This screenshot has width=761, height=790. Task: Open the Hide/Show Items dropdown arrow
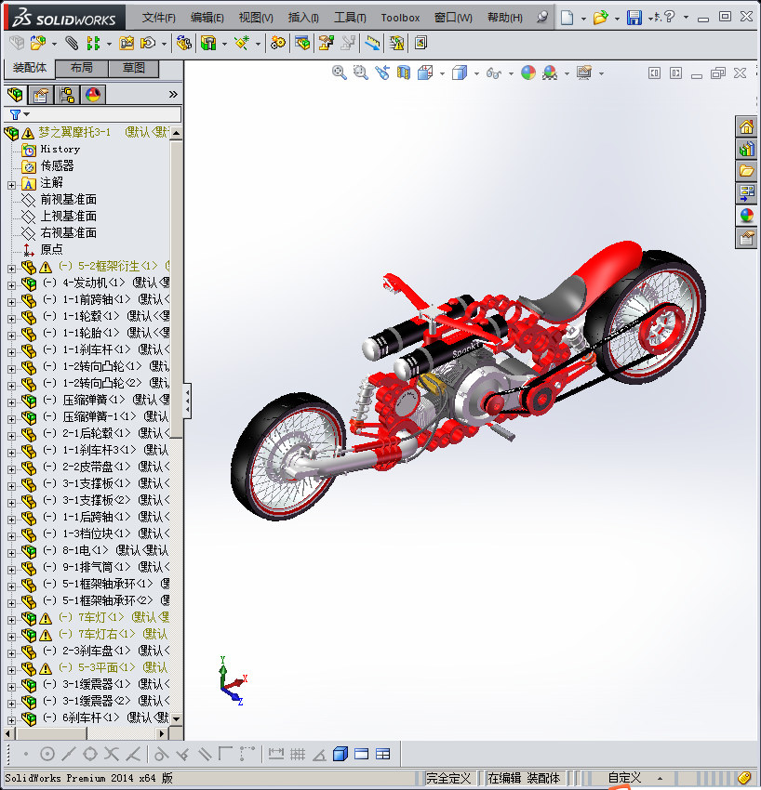pos(511,74)
